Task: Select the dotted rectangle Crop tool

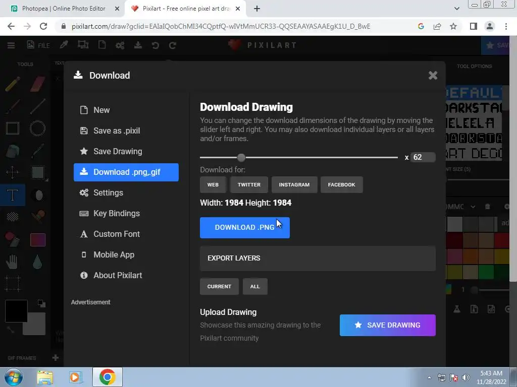Action: coord(13,283)
